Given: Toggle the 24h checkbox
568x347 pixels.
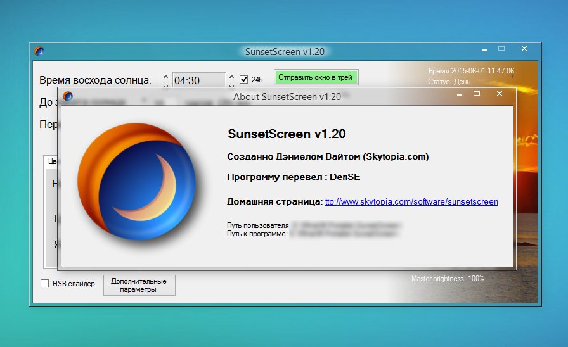Looking at the screenshot, I should point(244,79).
